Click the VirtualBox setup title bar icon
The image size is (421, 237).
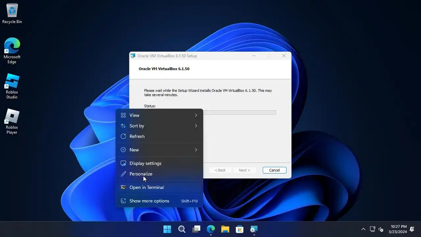click(x=133, y=56)
